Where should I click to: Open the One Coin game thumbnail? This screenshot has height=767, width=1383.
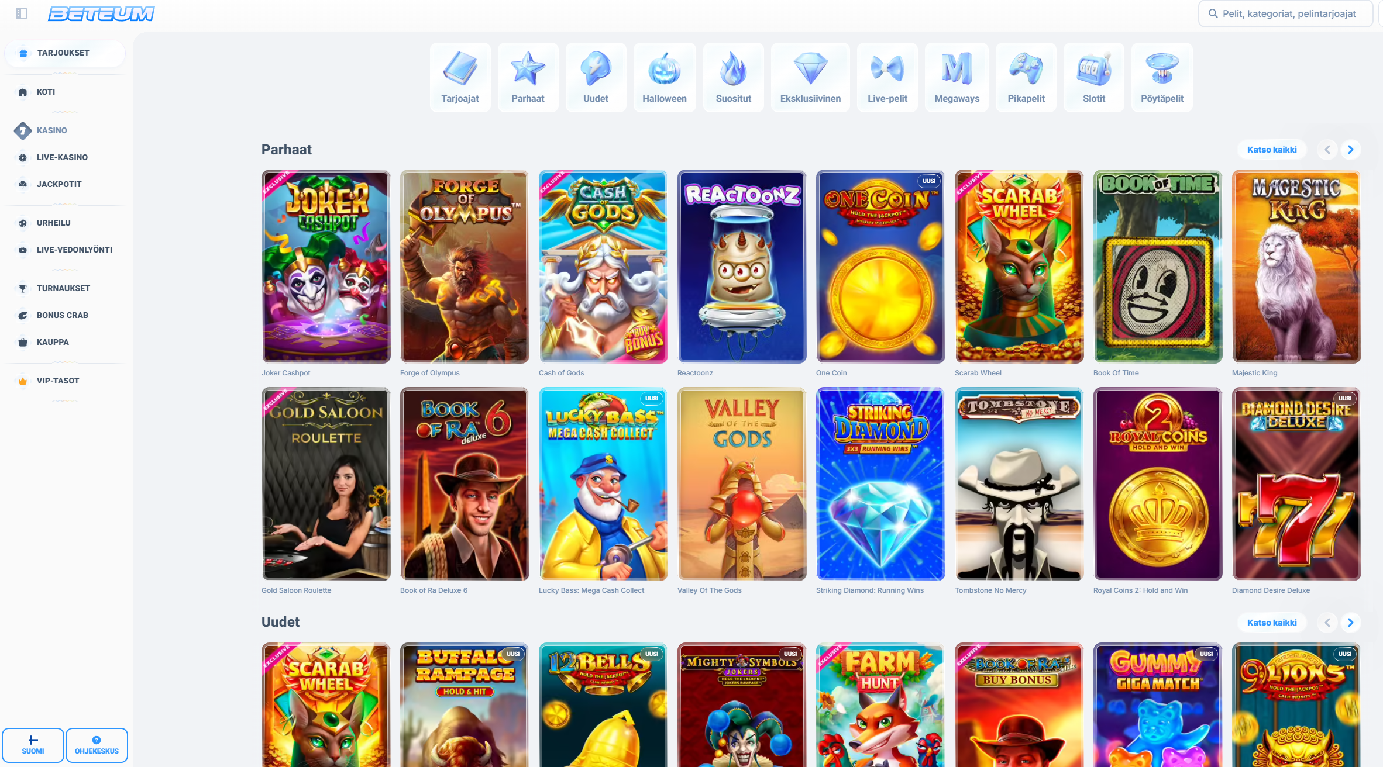coord(880,267)
